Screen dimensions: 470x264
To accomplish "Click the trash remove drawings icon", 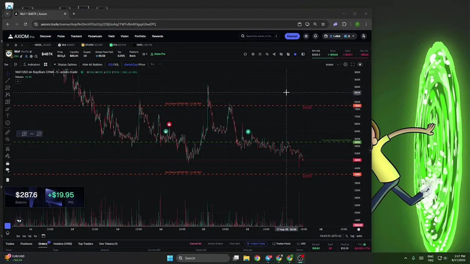I will point(7,180).
